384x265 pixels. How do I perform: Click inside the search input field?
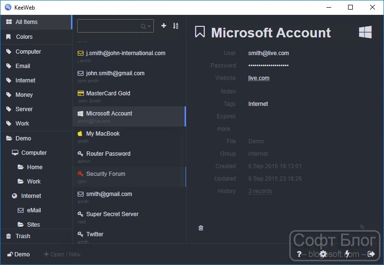109,26
